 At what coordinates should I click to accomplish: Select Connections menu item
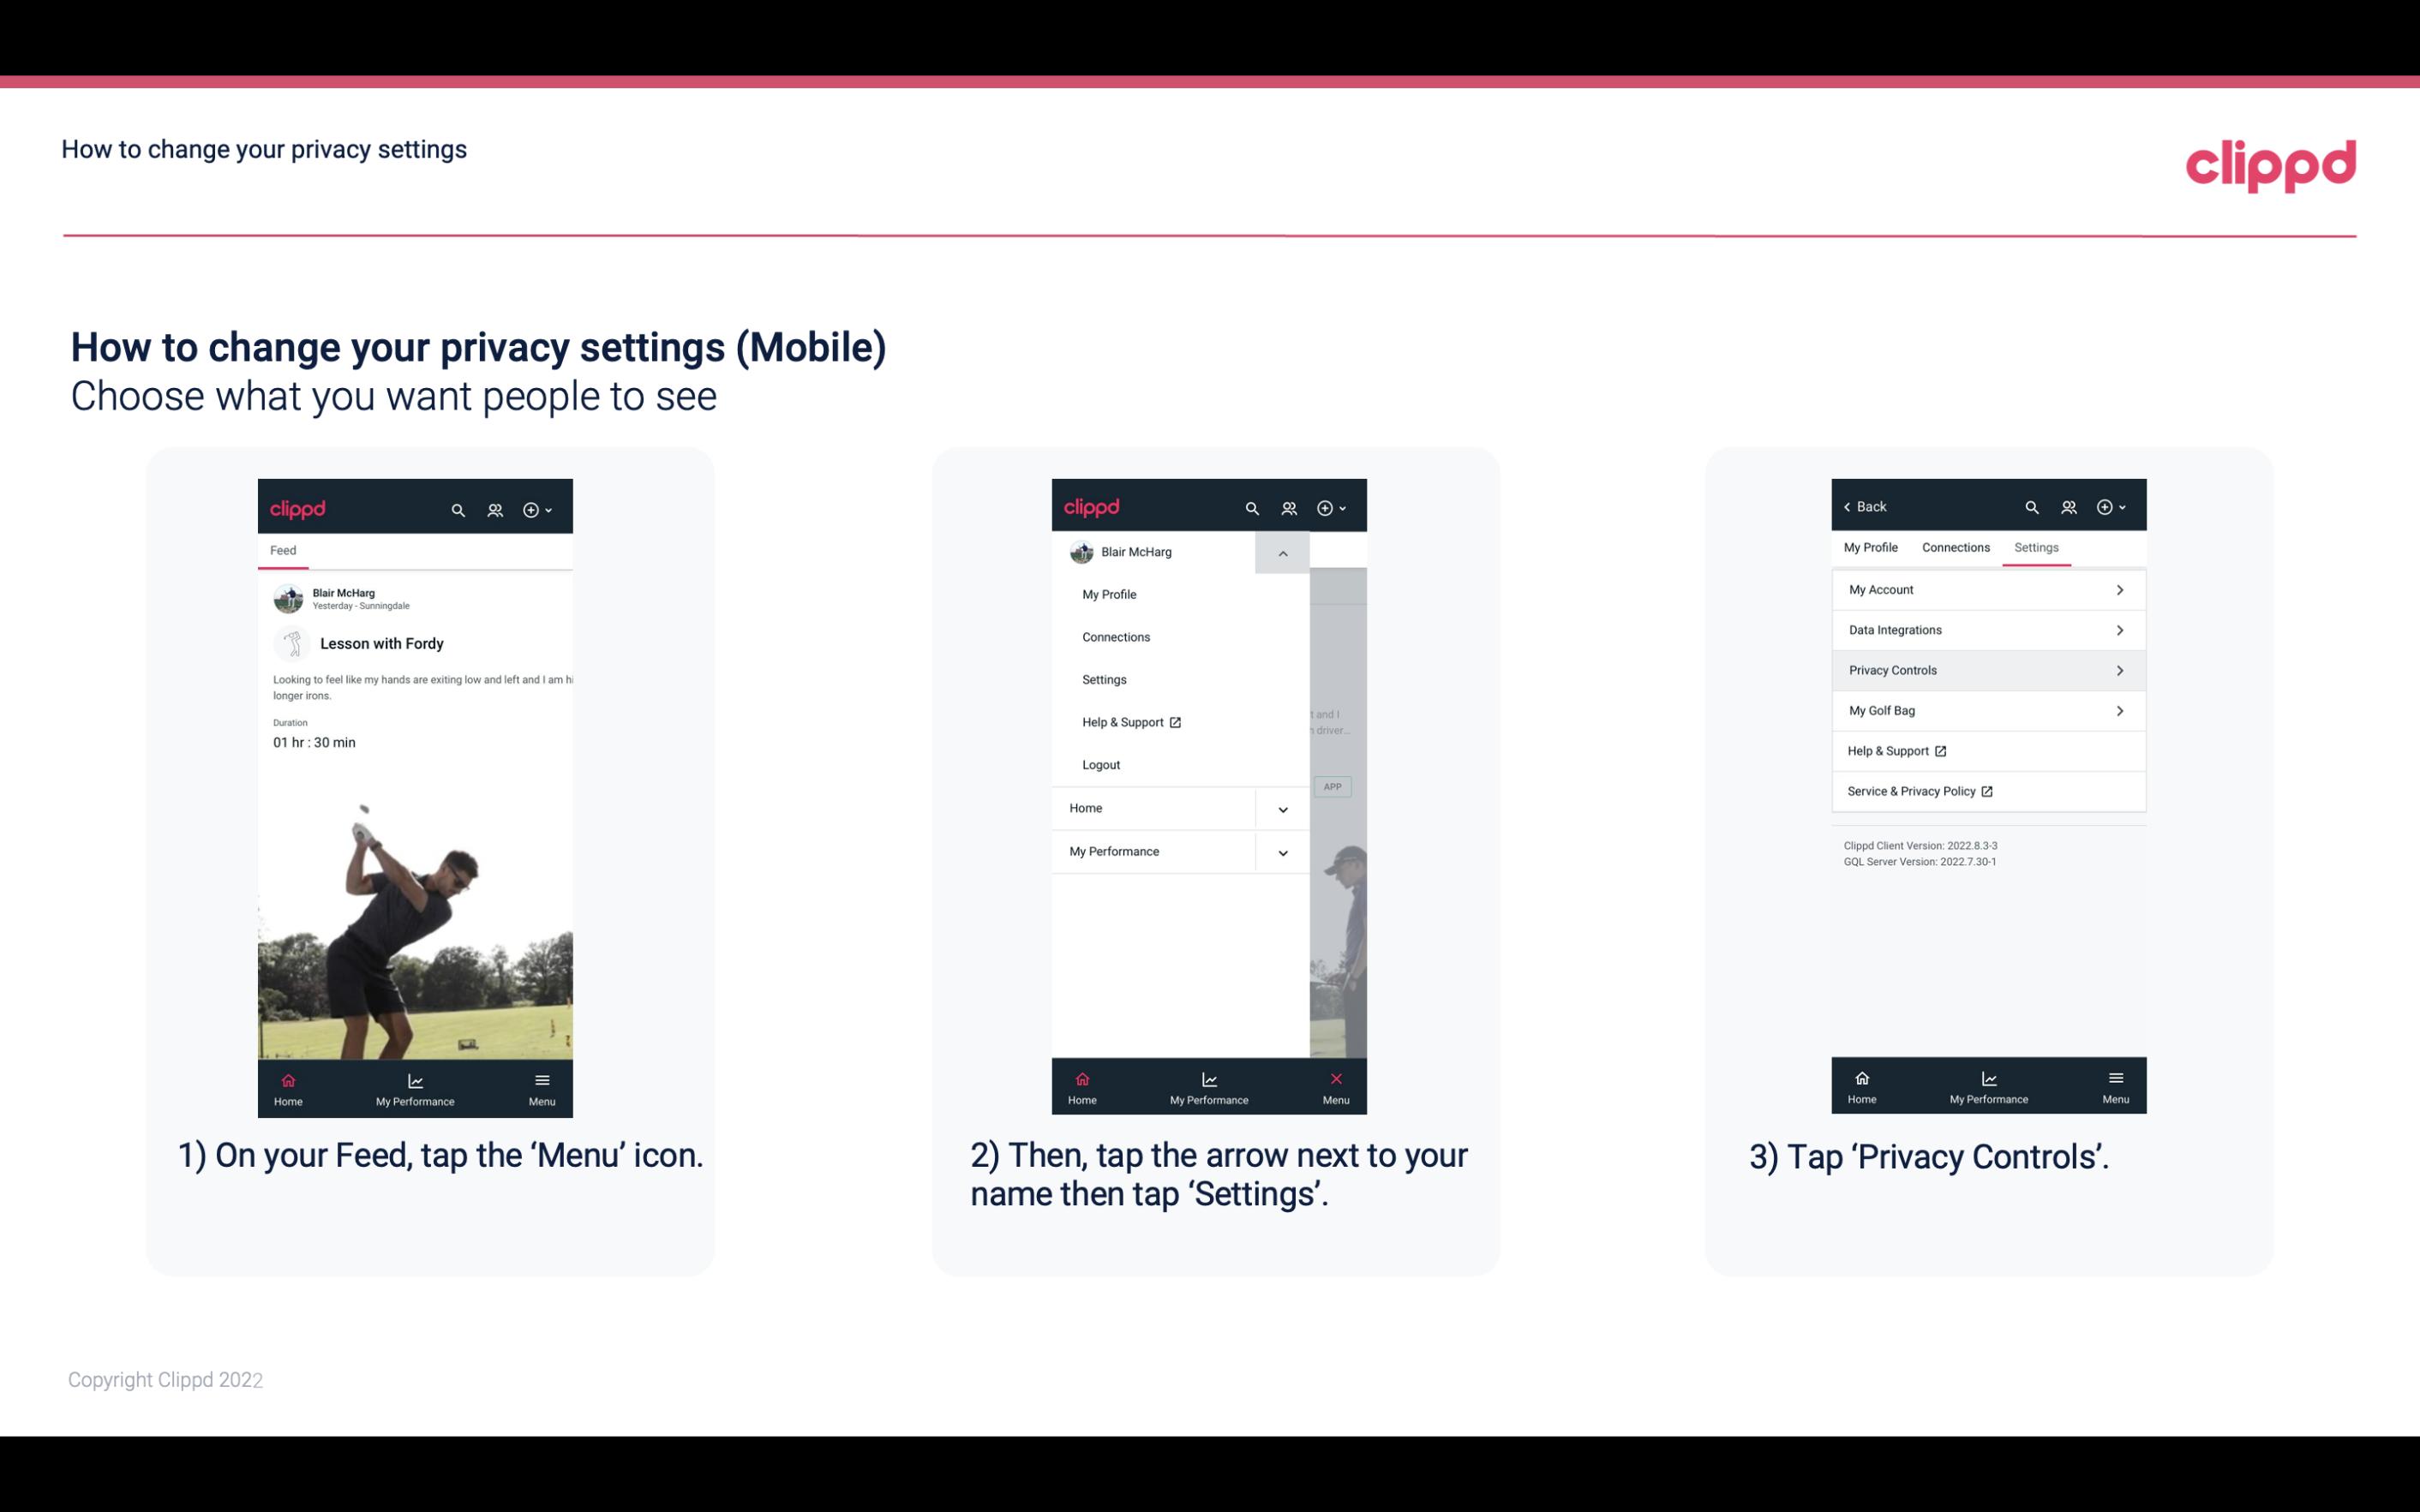tap(1115, 636)
